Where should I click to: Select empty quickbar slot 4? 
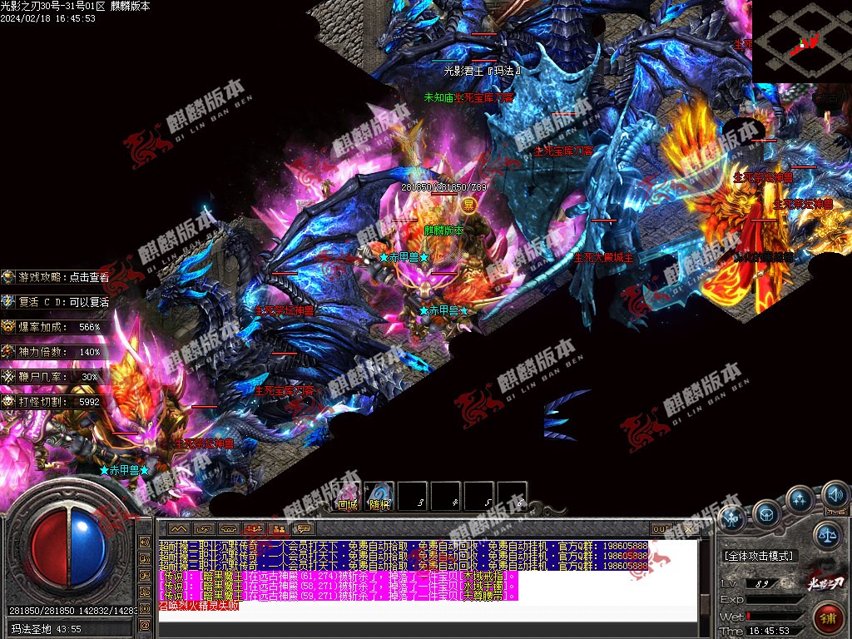click(446, 497)
